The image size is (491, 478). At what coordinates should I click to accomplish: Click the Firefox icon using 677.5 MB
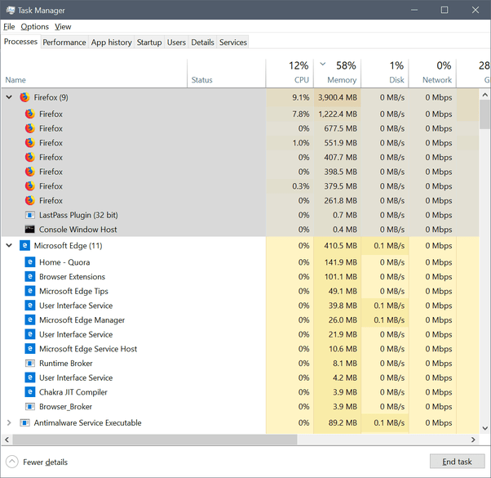[29, 128]
